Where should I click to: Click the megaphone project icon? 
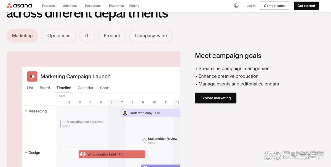32,76
